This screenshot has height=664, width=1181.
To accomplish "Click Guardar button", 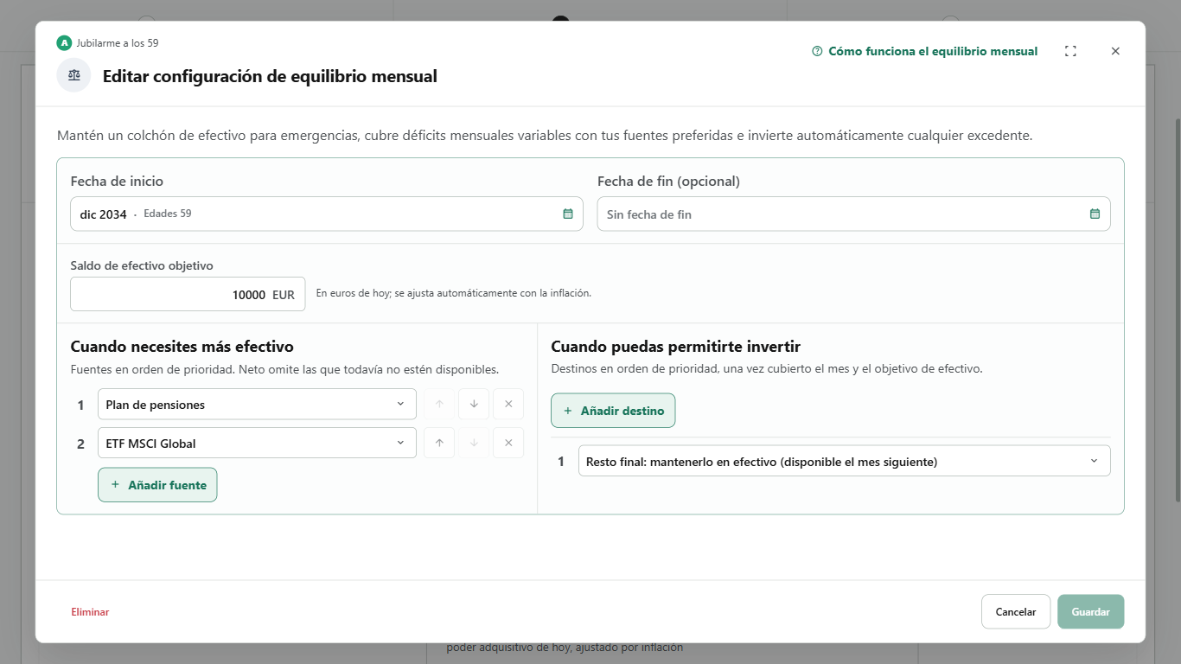I will coord(1091,612).
